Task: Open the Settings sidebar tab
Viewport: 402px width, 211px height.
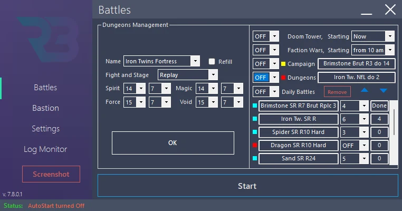Action: pyautogui.click(x=46, y=129)
